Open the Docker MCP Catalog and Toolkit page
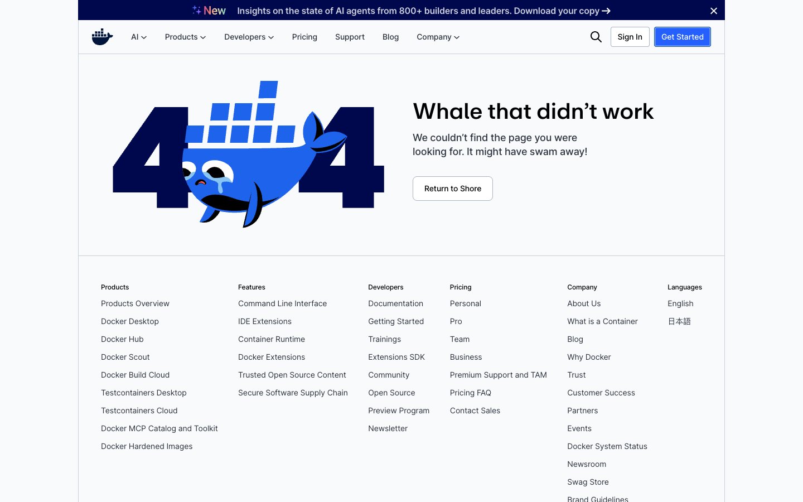The width and height of the screenshot is (803, 502). [159, 428]
